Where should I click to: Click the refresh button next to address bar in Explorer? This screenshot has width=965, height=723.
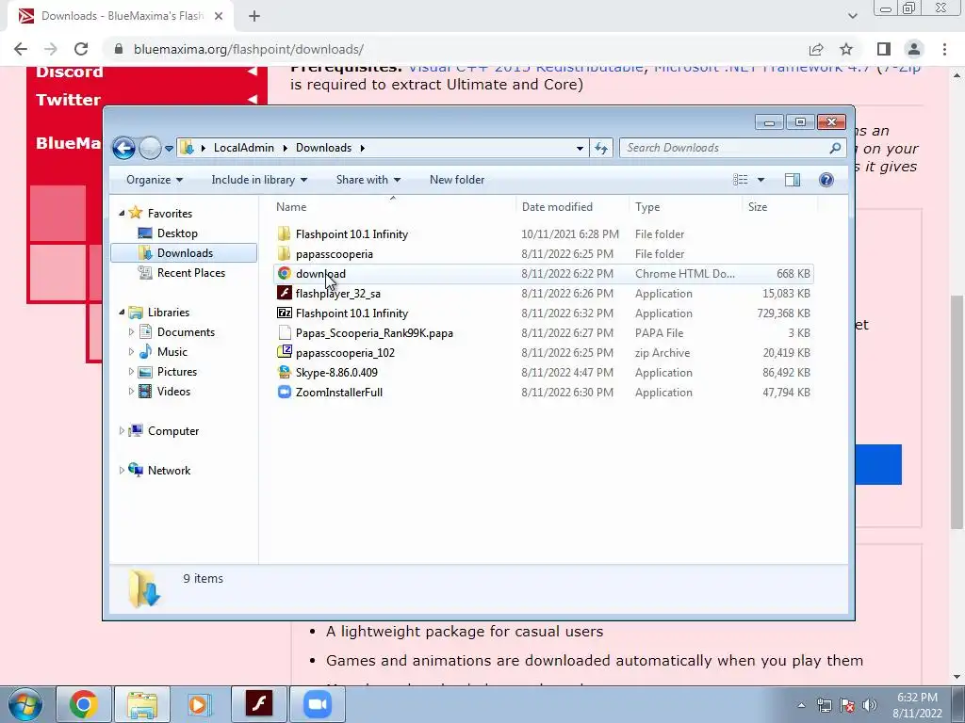pos(600,148)
